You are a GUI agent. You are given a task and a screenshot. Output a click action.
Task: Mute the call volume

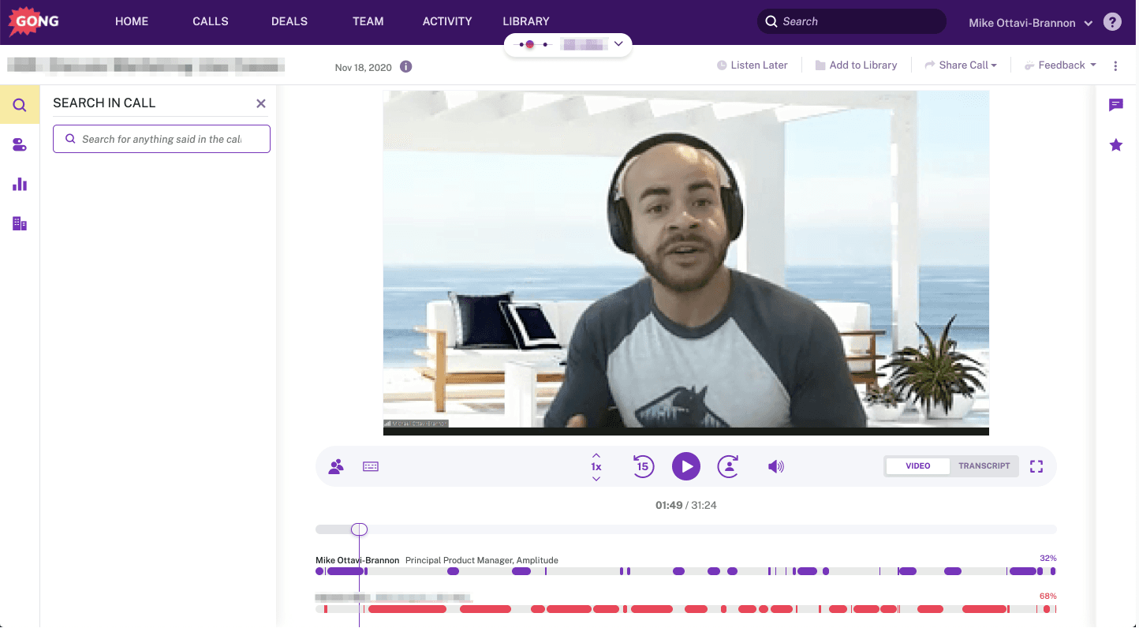tap(776, 466)
